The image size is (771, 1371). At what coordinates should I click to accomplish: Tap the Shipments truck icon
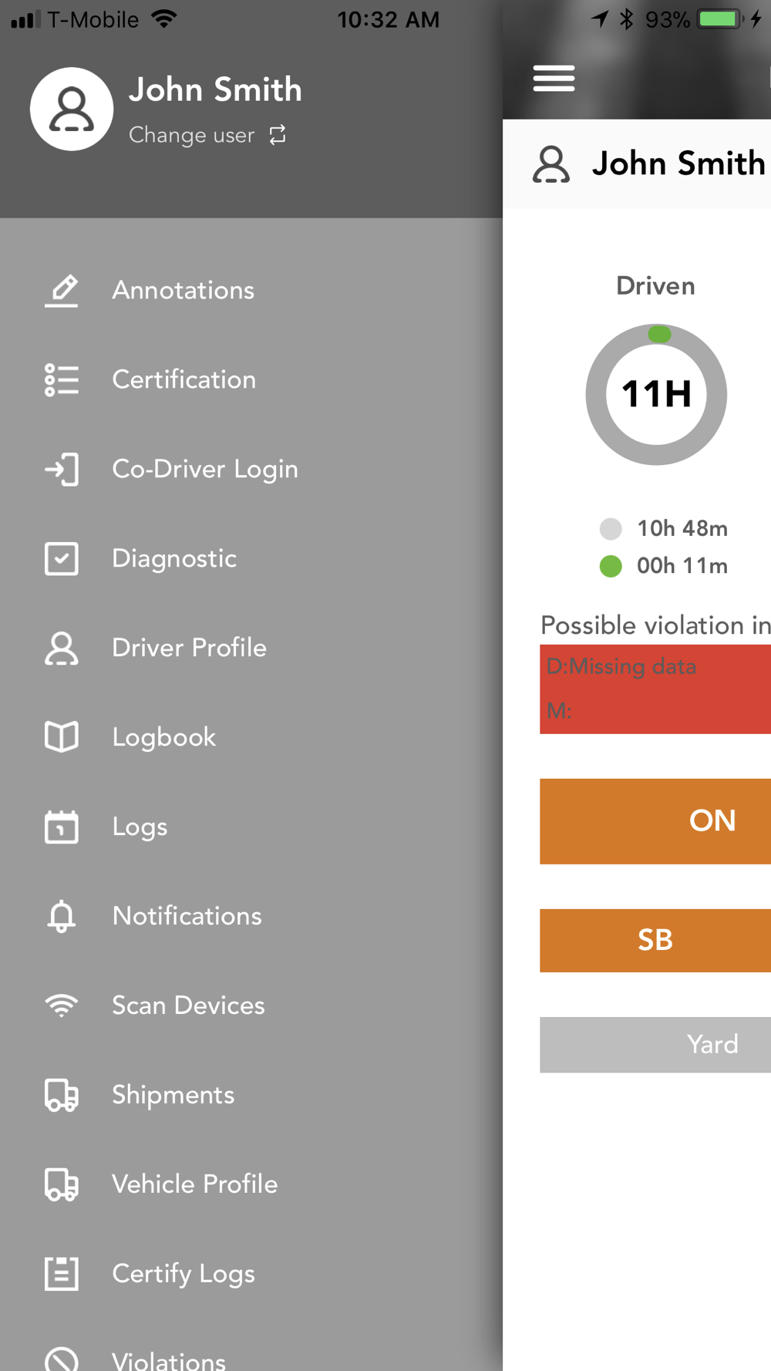coord(61,1095)
